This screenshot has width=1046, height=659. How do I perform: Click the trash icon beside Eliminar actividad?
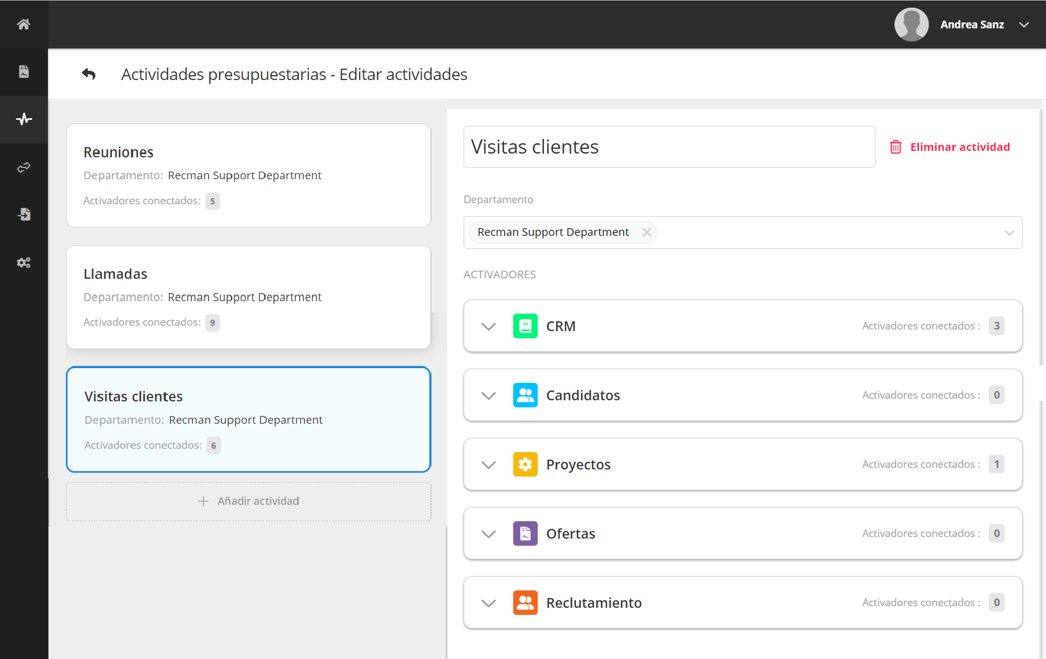point(896,147)
